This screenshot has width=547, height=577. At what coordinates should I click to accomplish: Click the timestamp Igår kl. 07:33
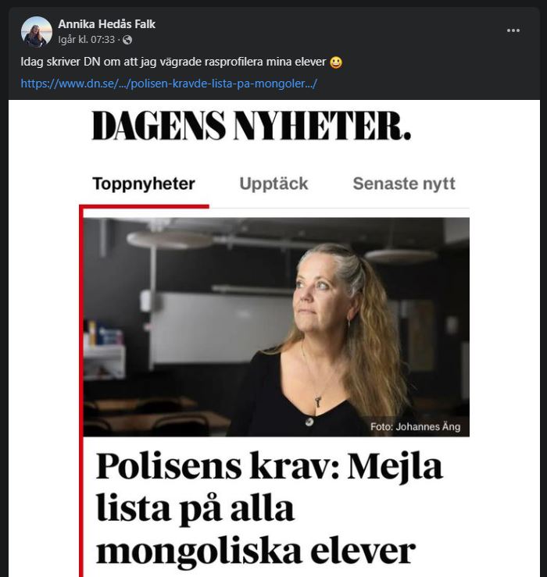pyautogui.click(x=87, y=40)
